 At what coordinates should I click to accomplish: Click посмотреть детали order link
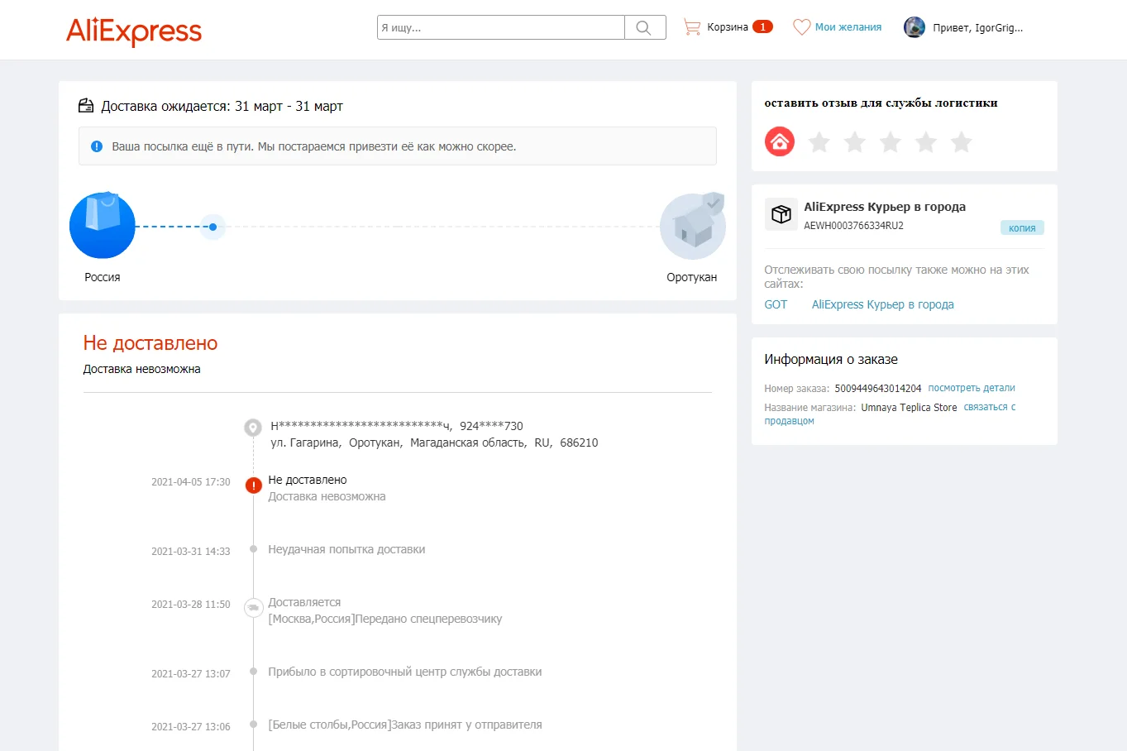(972, 388)
